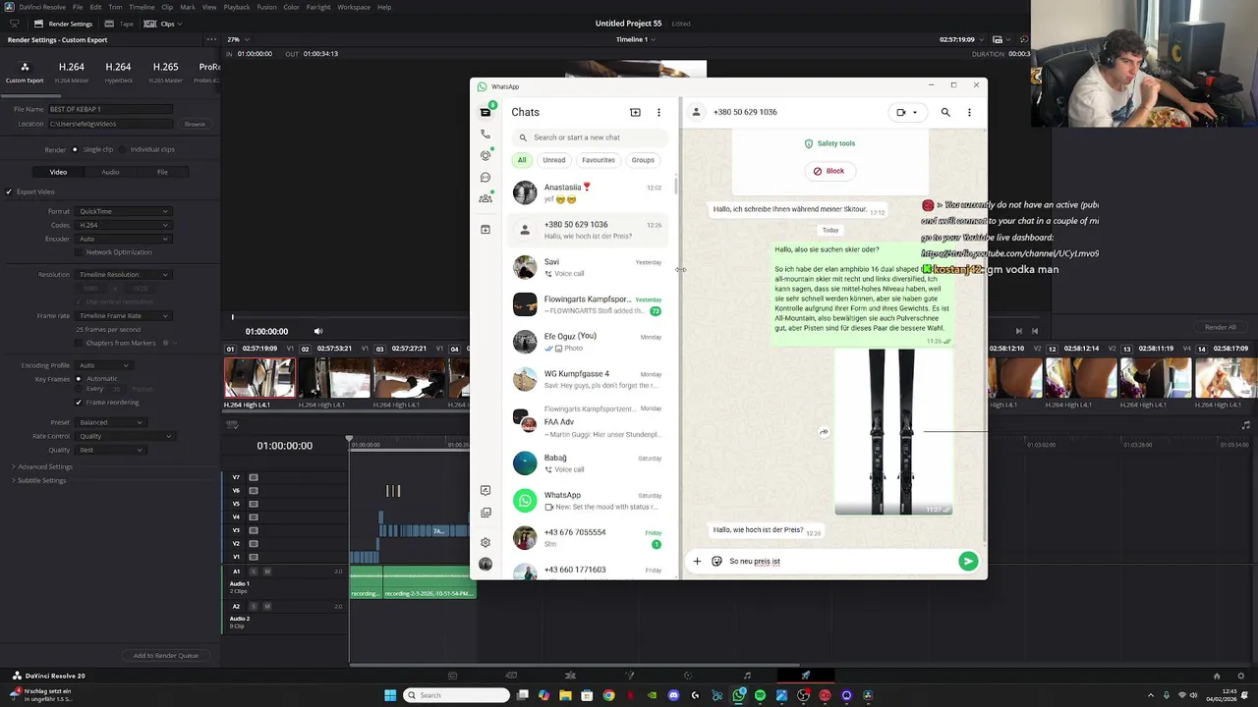
Task: Open Discord from the taskbar
Action: (673, 695)
